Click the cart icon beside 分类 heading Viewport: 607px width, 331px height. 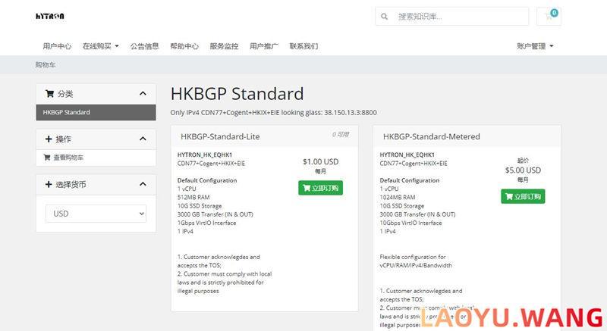point(49,93)
